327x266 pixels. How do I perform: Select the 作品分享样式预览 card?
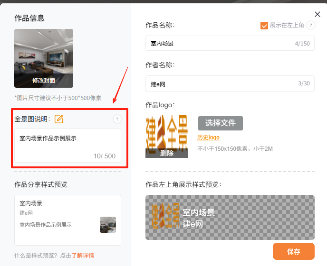(67, 220)
